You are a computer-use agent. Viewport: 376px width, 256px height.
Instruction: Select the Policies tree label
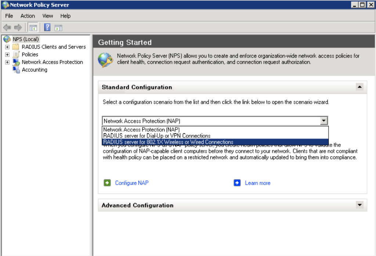pos(30,54)
